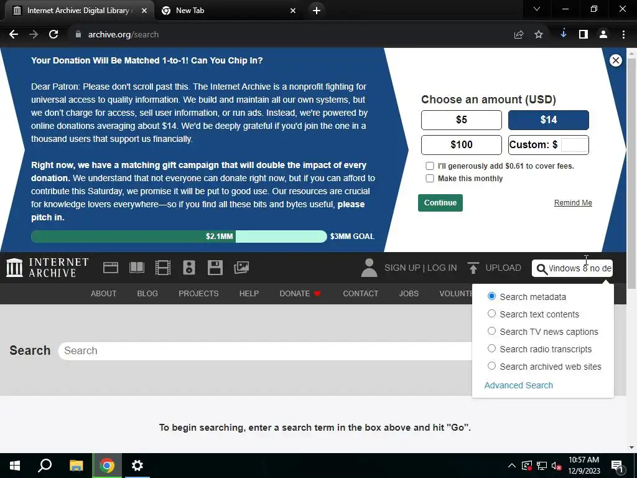The height and width of the screenshot is (478, 637).
Task: Switch to the Internet Archive tab
Action: (x=79, y=11)
